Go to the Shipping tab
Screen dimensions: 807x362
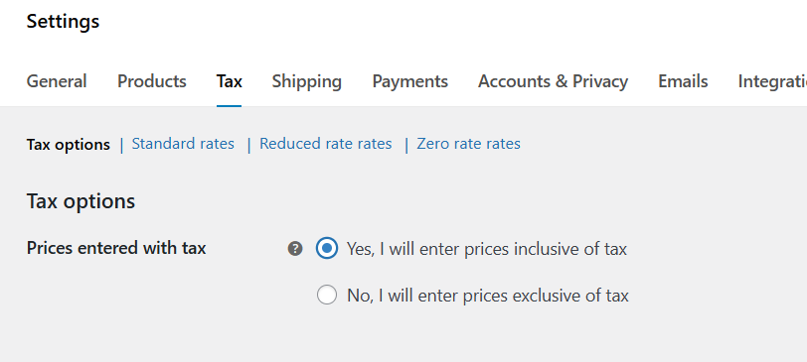(x=307, y=81)
